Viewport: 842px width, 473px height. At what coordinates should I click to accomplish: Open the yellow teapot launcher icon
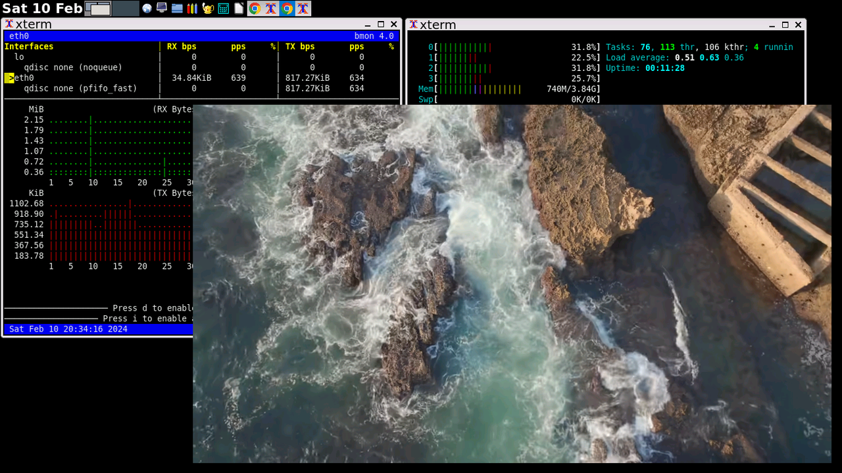208,9
